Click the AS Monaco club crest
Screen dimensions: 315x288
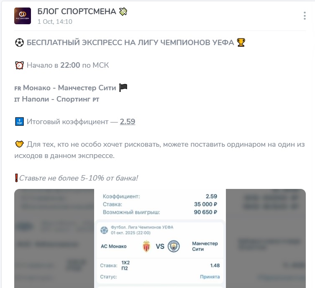(146, 246)
